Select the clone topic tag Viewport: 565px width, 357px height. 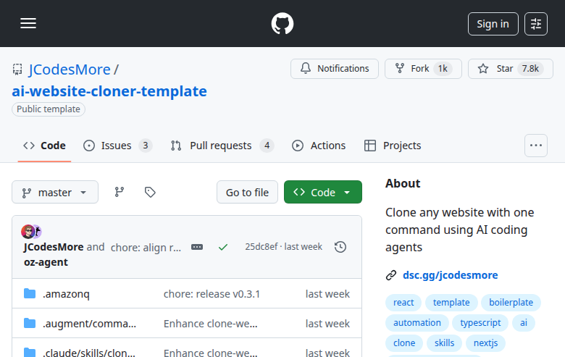[404, 343]
